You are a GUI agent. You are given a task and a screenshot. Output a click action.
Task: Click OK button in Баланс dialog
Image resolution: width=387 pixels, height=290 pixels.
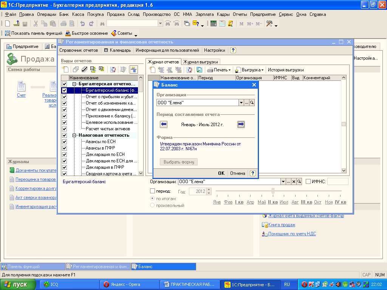tap(221, 173)
